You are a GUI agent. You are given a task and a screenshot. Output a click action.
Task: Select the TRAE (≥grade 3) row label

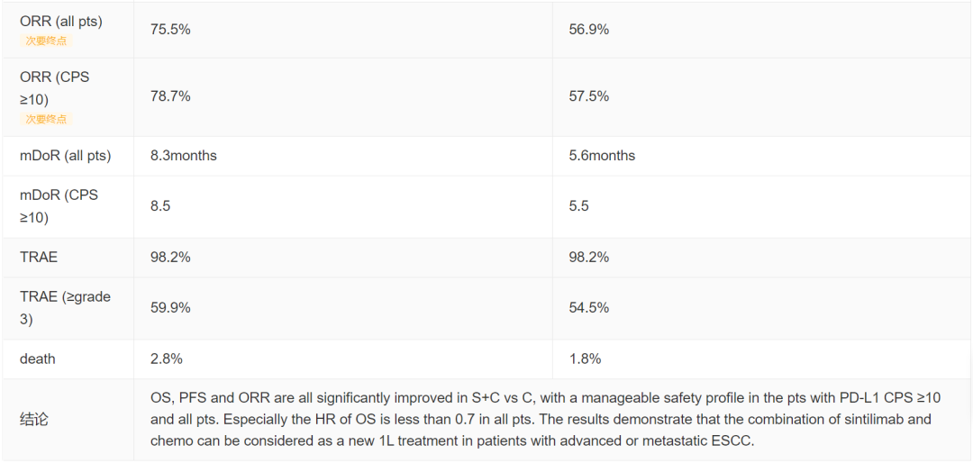point(65,308)
